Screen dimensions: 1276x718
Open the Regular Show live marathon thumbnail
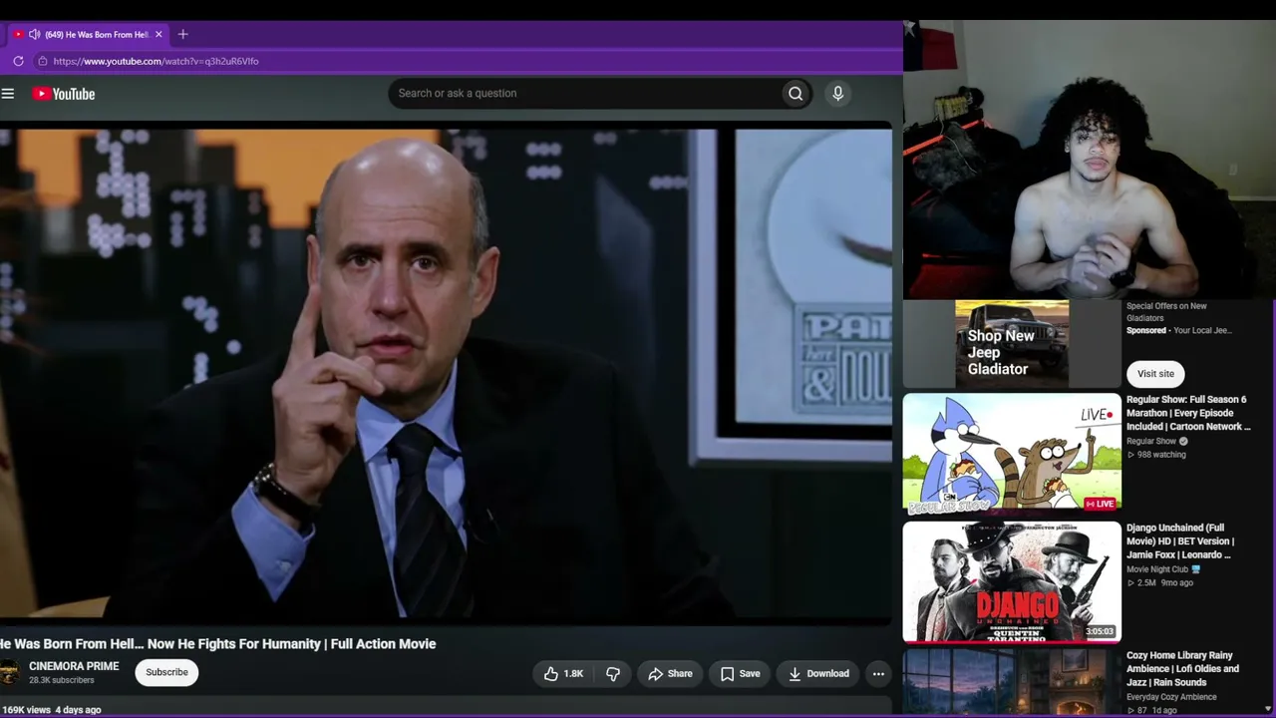[1012, 453]
